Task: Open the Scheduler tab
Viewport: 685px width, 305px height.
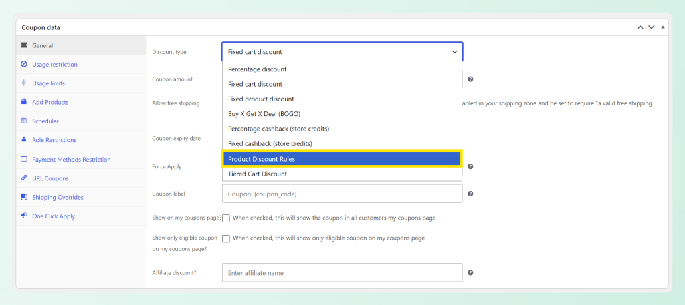Action: 81,121
